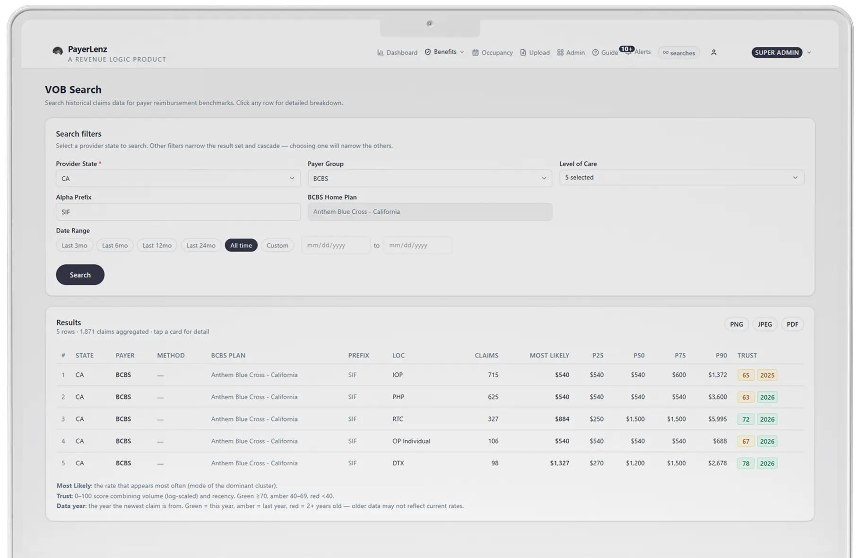The image size is (859, 558).
Task: Select the All time date range
Action: pyautogui.click(x=241, y=245)
